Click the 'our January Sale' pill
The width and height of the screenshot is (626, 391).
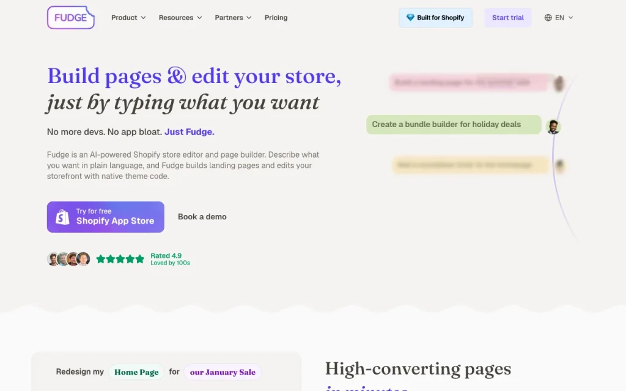point(223,372)
